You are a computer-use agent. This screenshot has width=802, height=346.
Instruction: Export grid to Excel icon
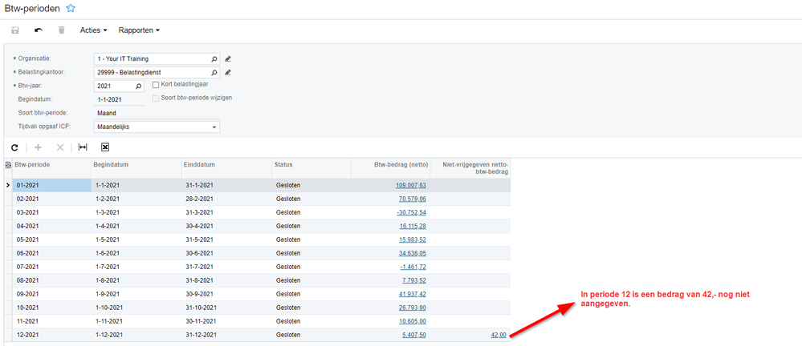pos(105,147)
